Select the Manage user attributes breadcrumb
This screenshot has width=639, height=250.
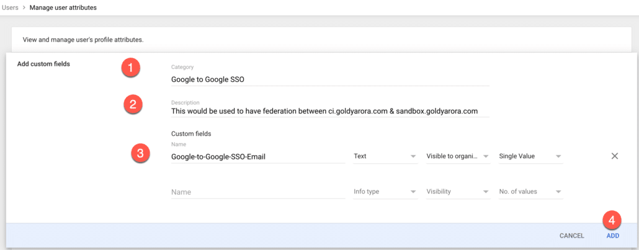(63, 7)
